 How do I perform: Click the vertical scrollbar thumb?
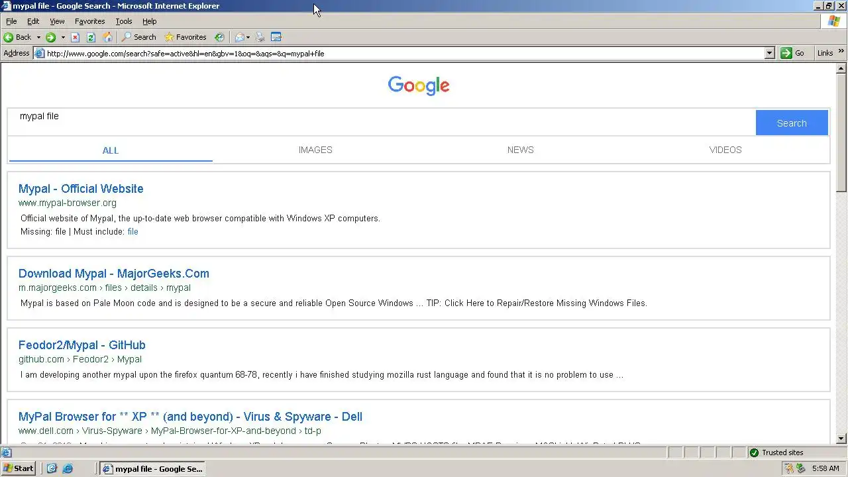841,131
